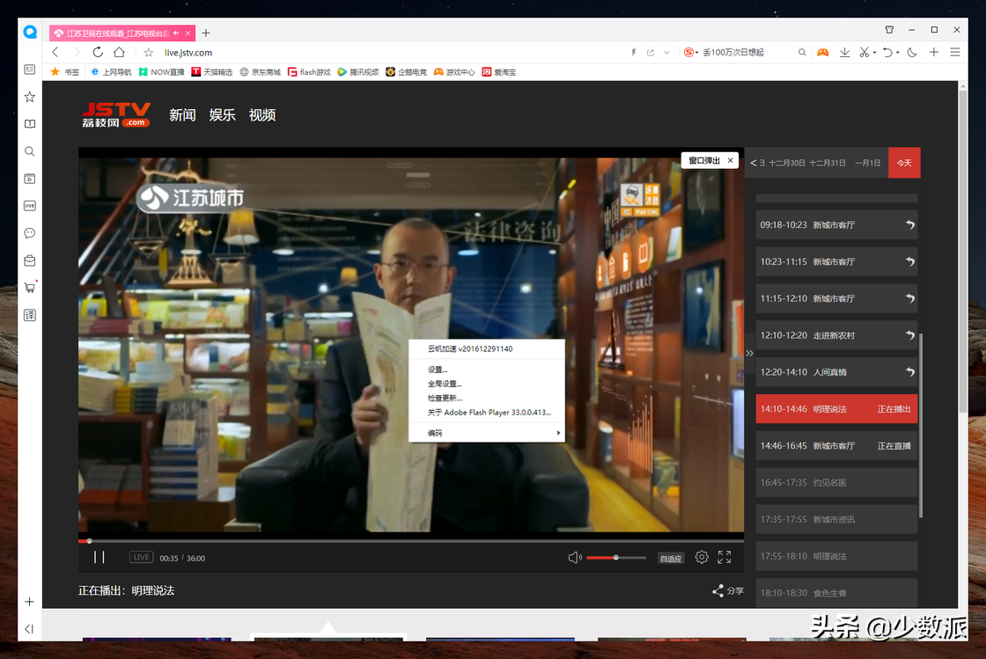Collapse the program schedule side panel
The height and width of the screenshot is (659, 986).
point(750,353)
